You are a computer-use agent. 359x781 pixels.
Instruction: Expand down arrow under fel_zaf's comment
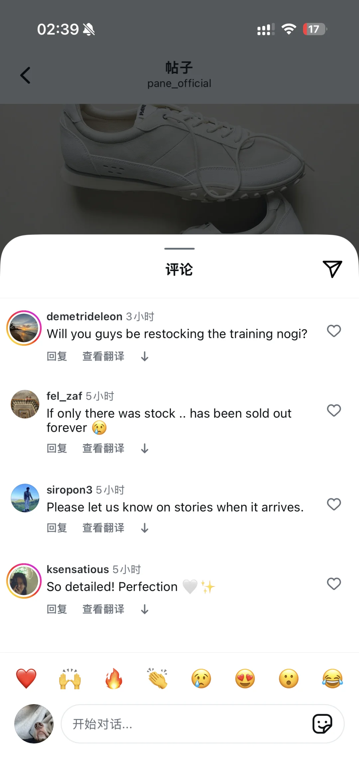(x=145, y=449)
